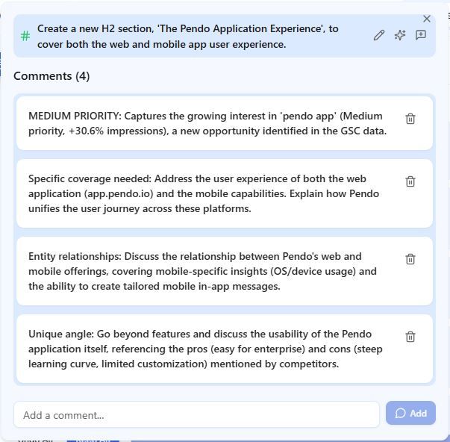Click the sparkle AI-enhance icon
The width and height of the screenshot is (450, 442).
tap(400, 35)
